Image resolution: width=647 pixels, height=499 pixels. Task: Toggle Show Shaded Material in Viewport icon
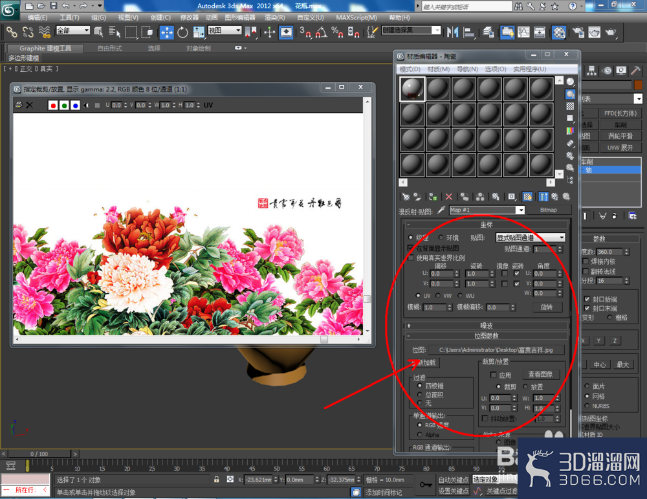[x=527, y=197]
